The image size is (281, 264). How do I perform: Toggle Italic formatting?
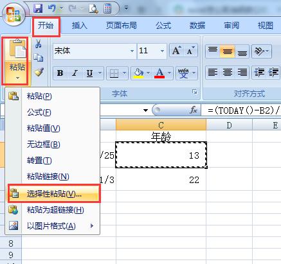tap(75, 73)
